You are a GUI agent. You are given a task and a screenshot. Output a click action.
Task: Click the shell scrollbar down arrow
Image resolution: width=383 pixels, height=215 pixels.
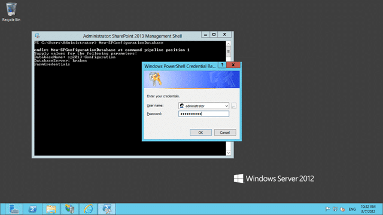pyautogui.click(x=229, y=153)
